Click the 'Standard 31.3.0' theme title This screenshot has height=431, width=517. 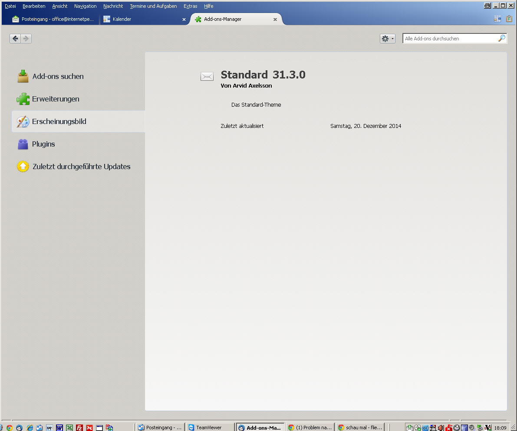click(263, 75)
